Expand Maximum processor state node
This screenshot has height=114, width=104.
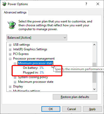coord(15,82)
